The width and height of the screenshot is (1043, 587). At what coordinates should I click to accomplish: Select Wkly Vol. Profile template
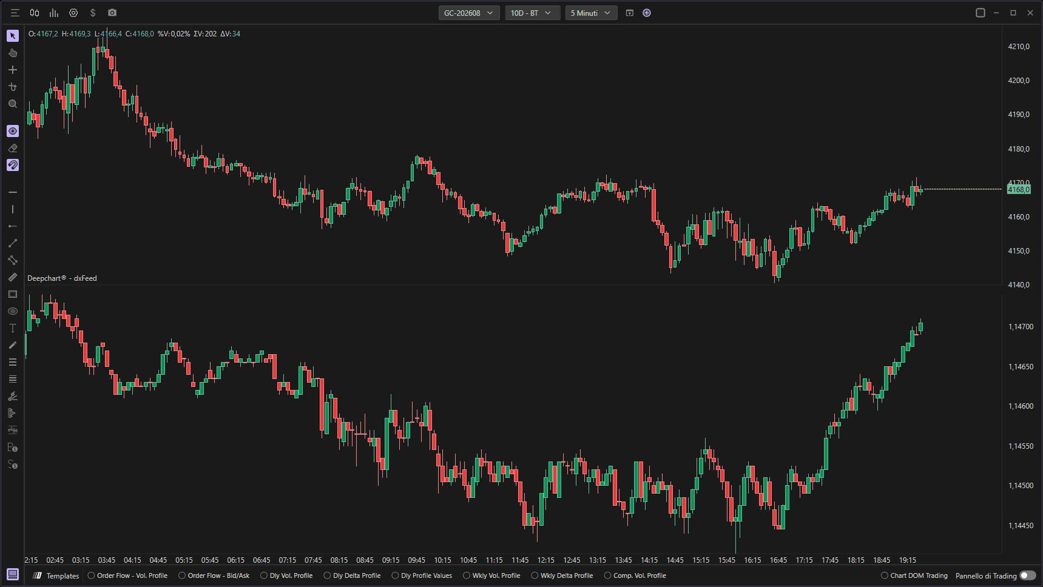tap(491, 575)
